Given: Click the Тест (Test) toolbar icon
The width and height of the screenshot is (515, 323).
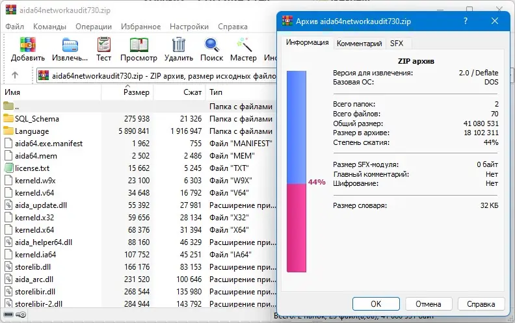Looking at the screenshot, I should pyautogui.click(x=104, y=45).
